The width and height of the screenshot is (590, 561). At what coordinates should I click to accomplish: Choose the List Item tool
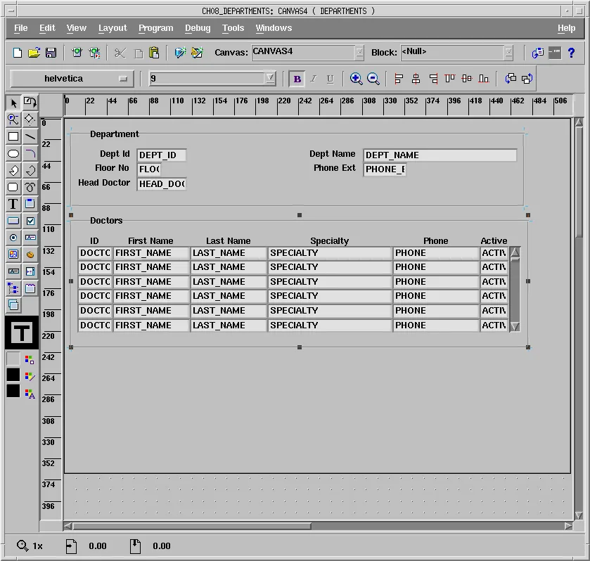[30, 271]
